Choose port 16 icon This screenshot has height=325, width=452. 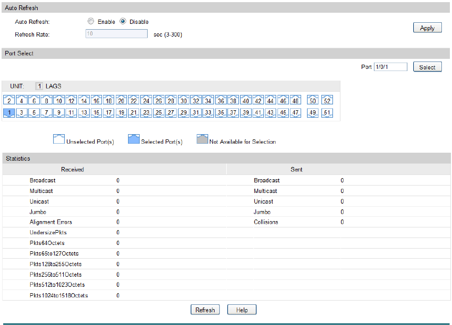point(96,100)
